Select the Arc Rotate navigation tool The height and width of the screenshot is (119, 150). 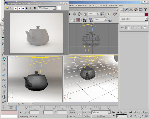coord(143,116)
